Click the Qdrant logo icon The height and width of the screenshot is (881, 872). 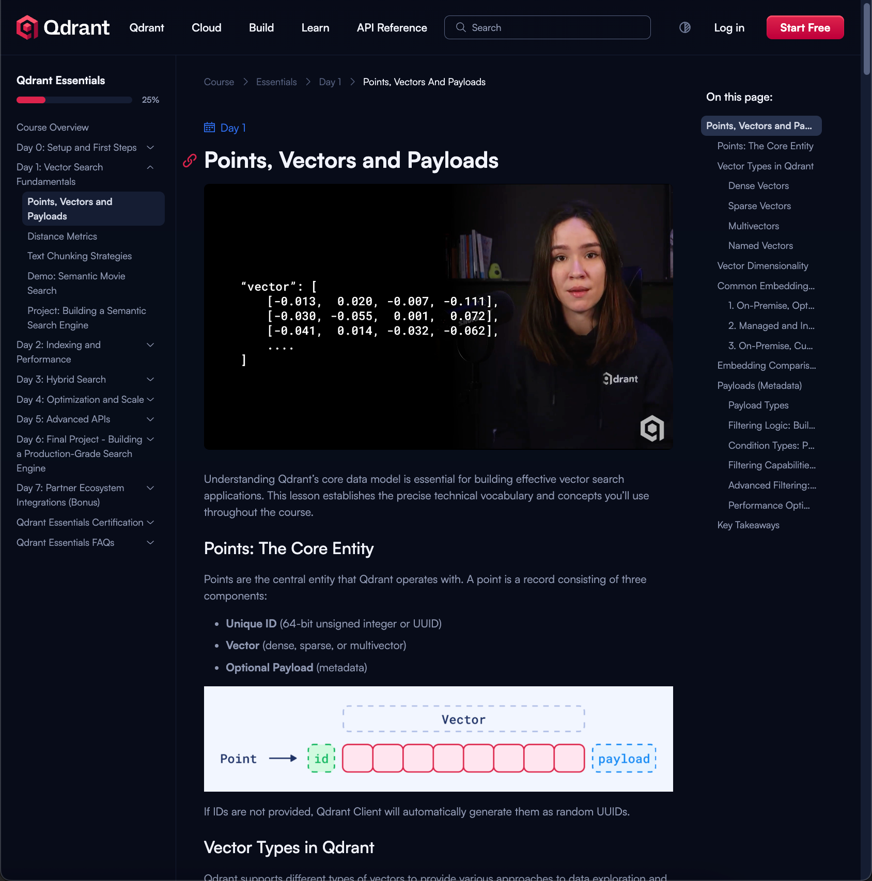[x=27, y=27]
